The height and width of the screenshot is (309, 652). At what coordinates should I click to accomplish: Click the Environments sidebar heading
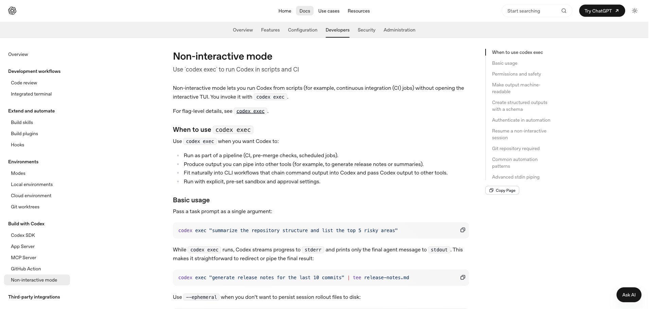click(23, 162)
